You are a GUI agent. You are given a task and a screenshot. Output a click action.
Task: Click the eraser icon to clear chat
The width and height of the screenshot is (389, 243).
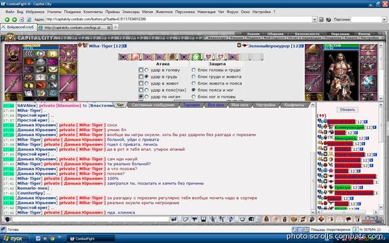coord(185,219)
